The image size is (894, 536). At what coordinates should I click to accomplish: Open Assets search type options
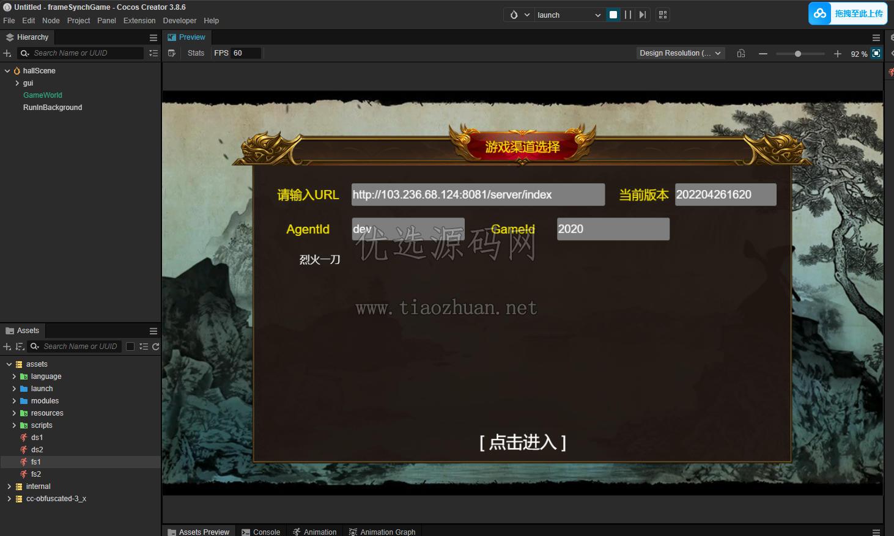click(x=34, y=347)
